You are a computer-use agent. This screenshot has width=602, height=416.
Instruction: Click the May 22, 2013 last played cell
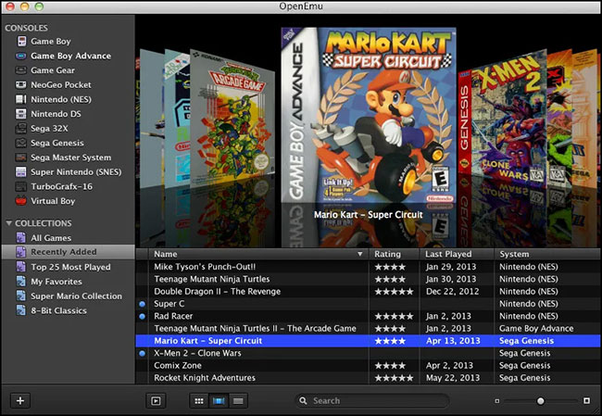[x=453, y=378]
